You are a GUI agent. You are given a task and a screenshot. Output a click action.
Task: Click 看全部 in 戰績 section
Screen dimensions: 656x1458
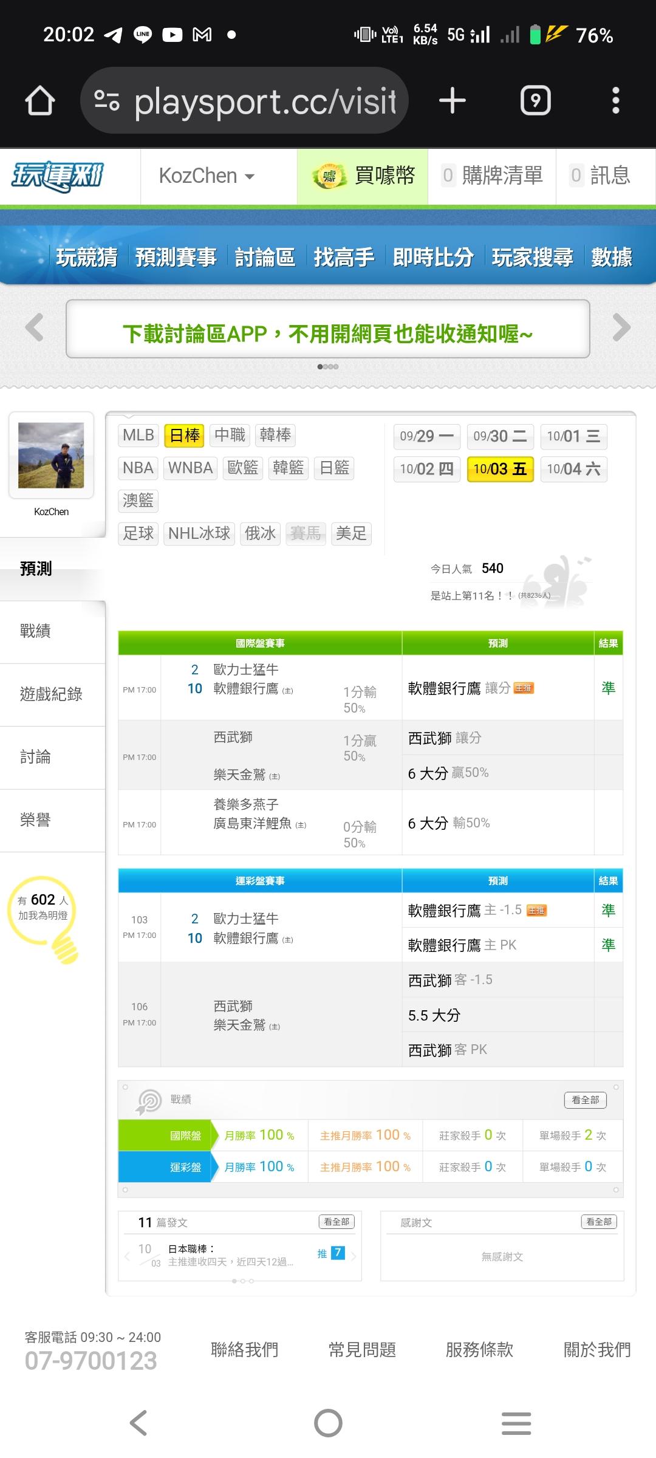point(586,1100)
